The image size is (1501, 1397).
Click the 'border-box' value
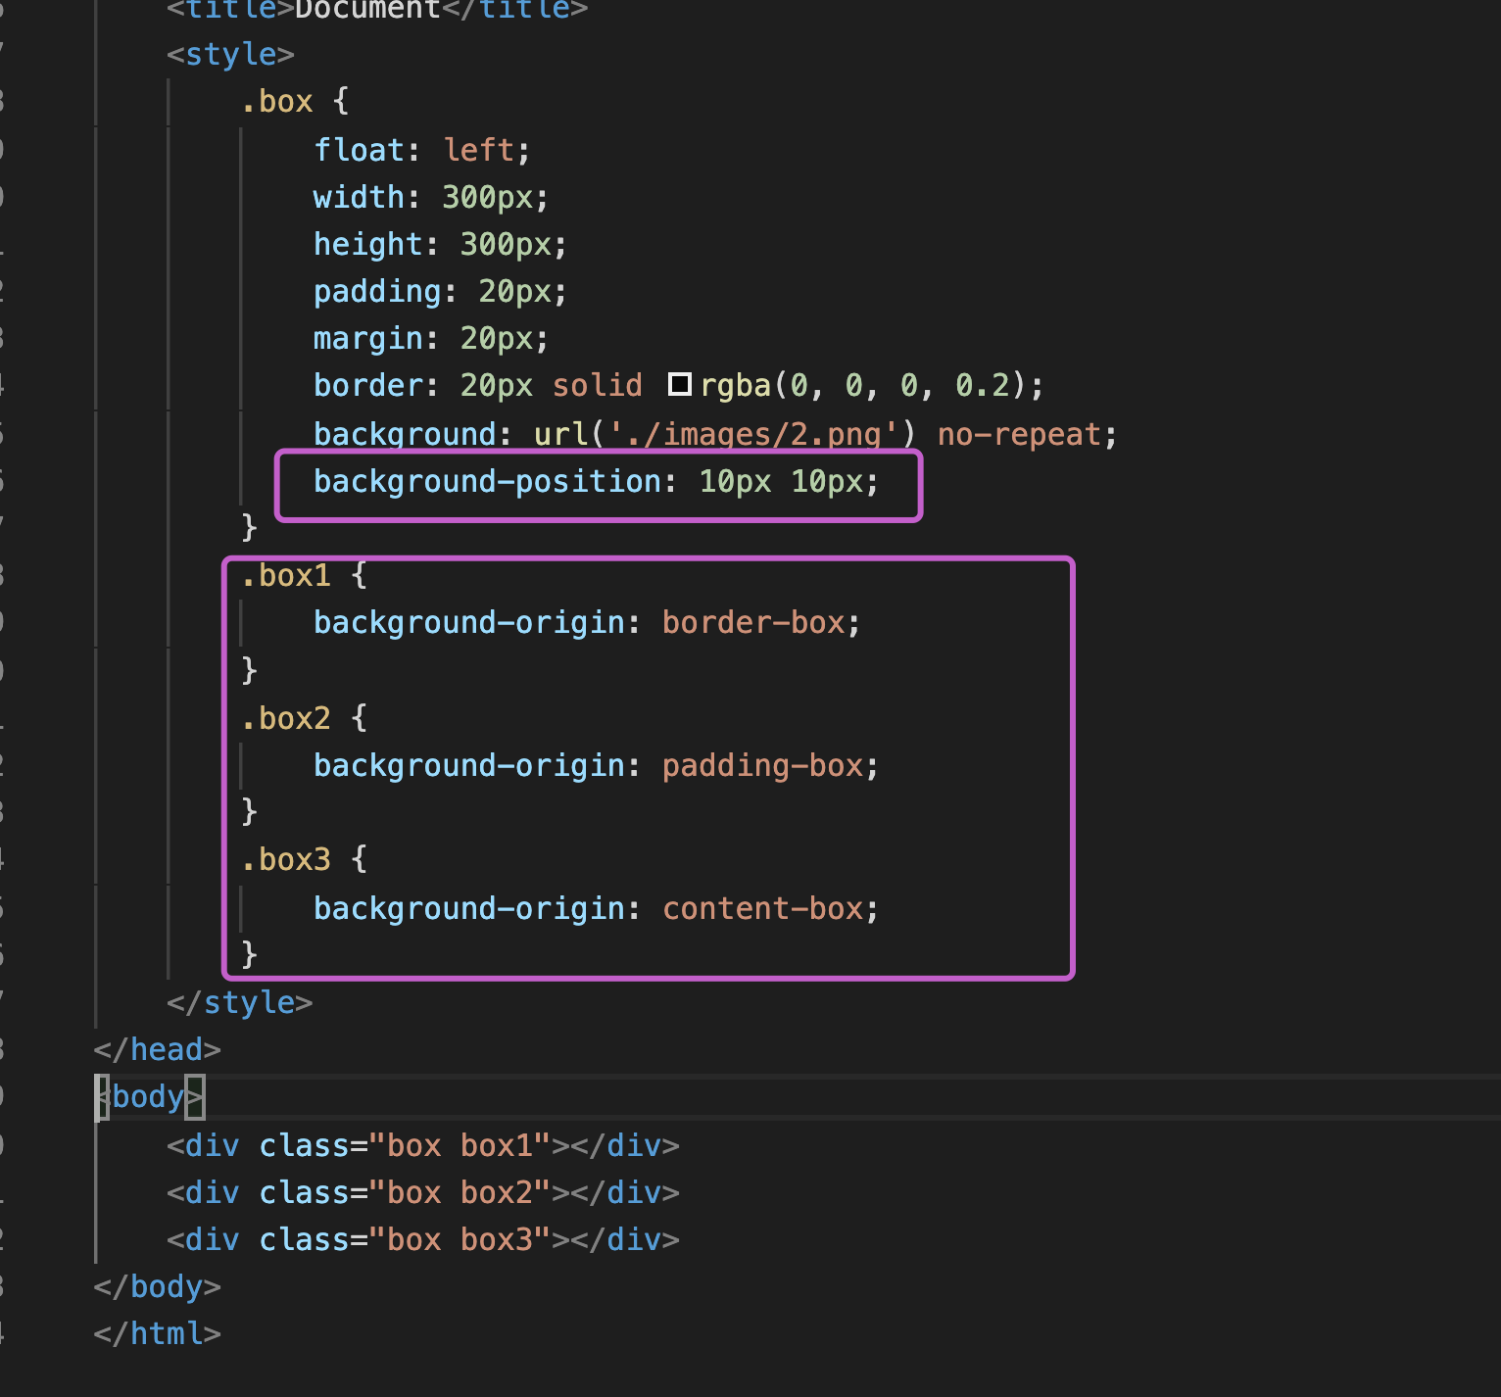753,622
